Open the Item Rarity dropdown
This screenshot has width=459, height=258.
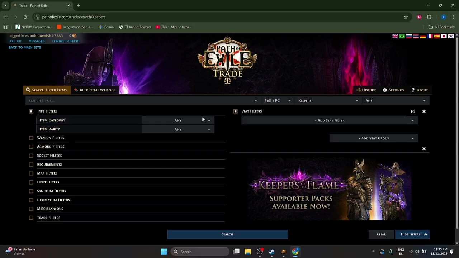[x=178, y=129]
